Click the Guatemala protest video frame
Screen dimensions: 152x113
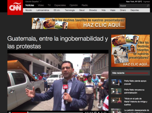[58, 82]
